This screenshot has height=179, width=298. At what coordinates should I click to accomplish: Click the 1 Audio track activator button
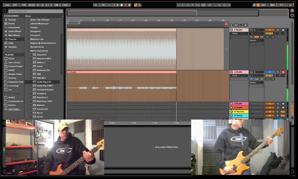(270, 30)
